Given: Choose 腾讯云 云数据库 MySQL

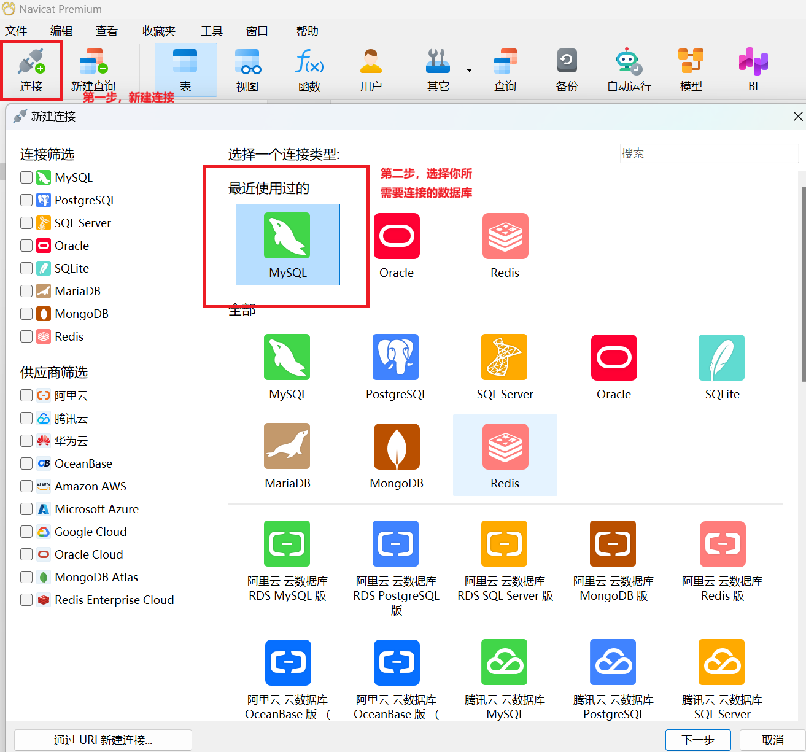Looking at the screenshot, I should pyautogui.click(x=505, y=678).
